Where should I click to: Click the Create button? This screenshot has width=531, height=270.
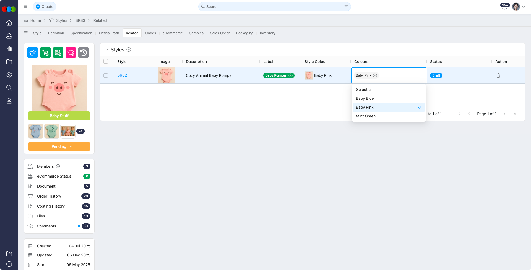click(x=45, y=7)
